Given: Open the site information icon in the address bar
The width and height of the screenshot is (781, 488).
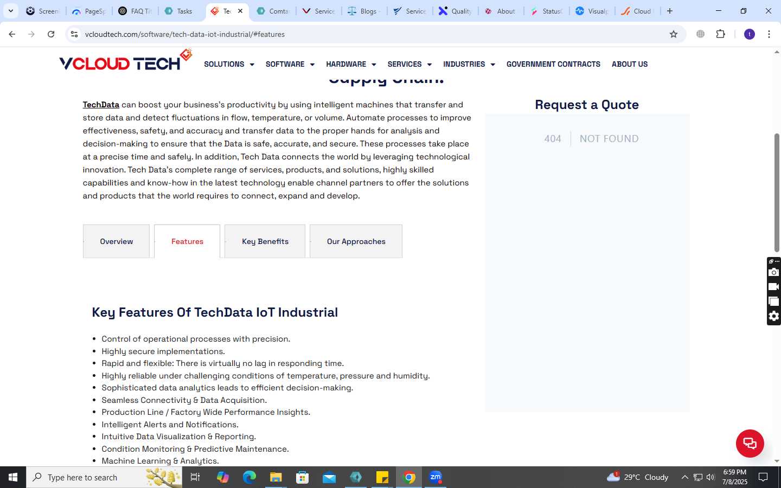Looking at the screenshot, I should pos(74,34).
